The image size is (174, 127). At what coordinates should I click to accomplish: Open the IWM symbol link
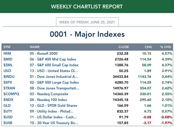(7, 54)
